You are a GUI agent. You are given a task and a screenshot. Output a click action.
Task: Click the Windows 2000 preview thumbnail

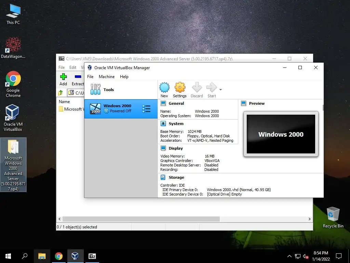tap(281, 134)
